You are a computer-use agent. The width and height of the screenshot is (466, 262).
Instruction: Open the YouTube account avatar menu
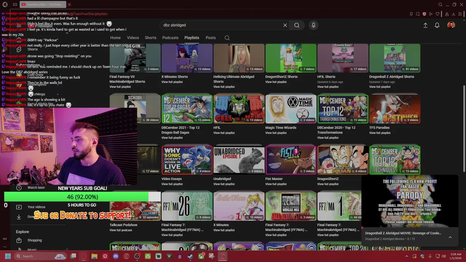click(x=451, y=25)
